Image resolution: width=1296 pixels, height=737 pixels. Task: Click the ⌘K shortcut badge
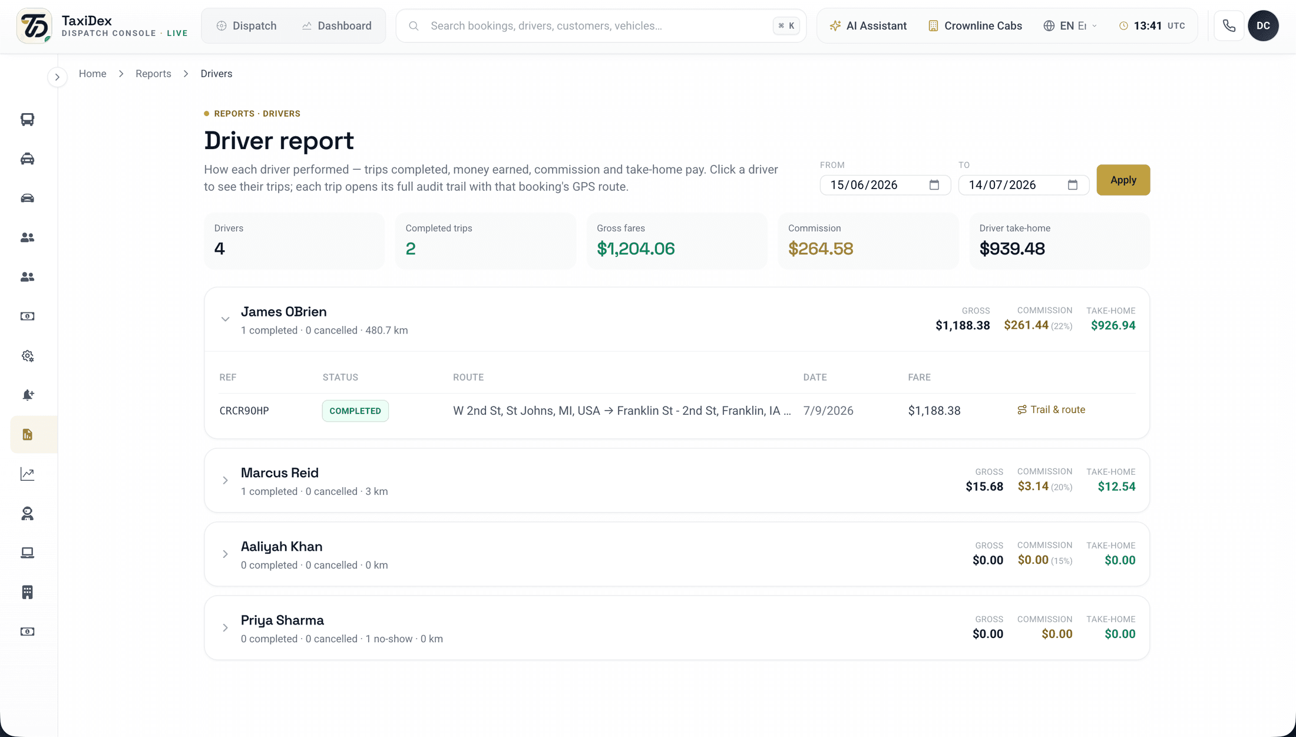point(786,26)
